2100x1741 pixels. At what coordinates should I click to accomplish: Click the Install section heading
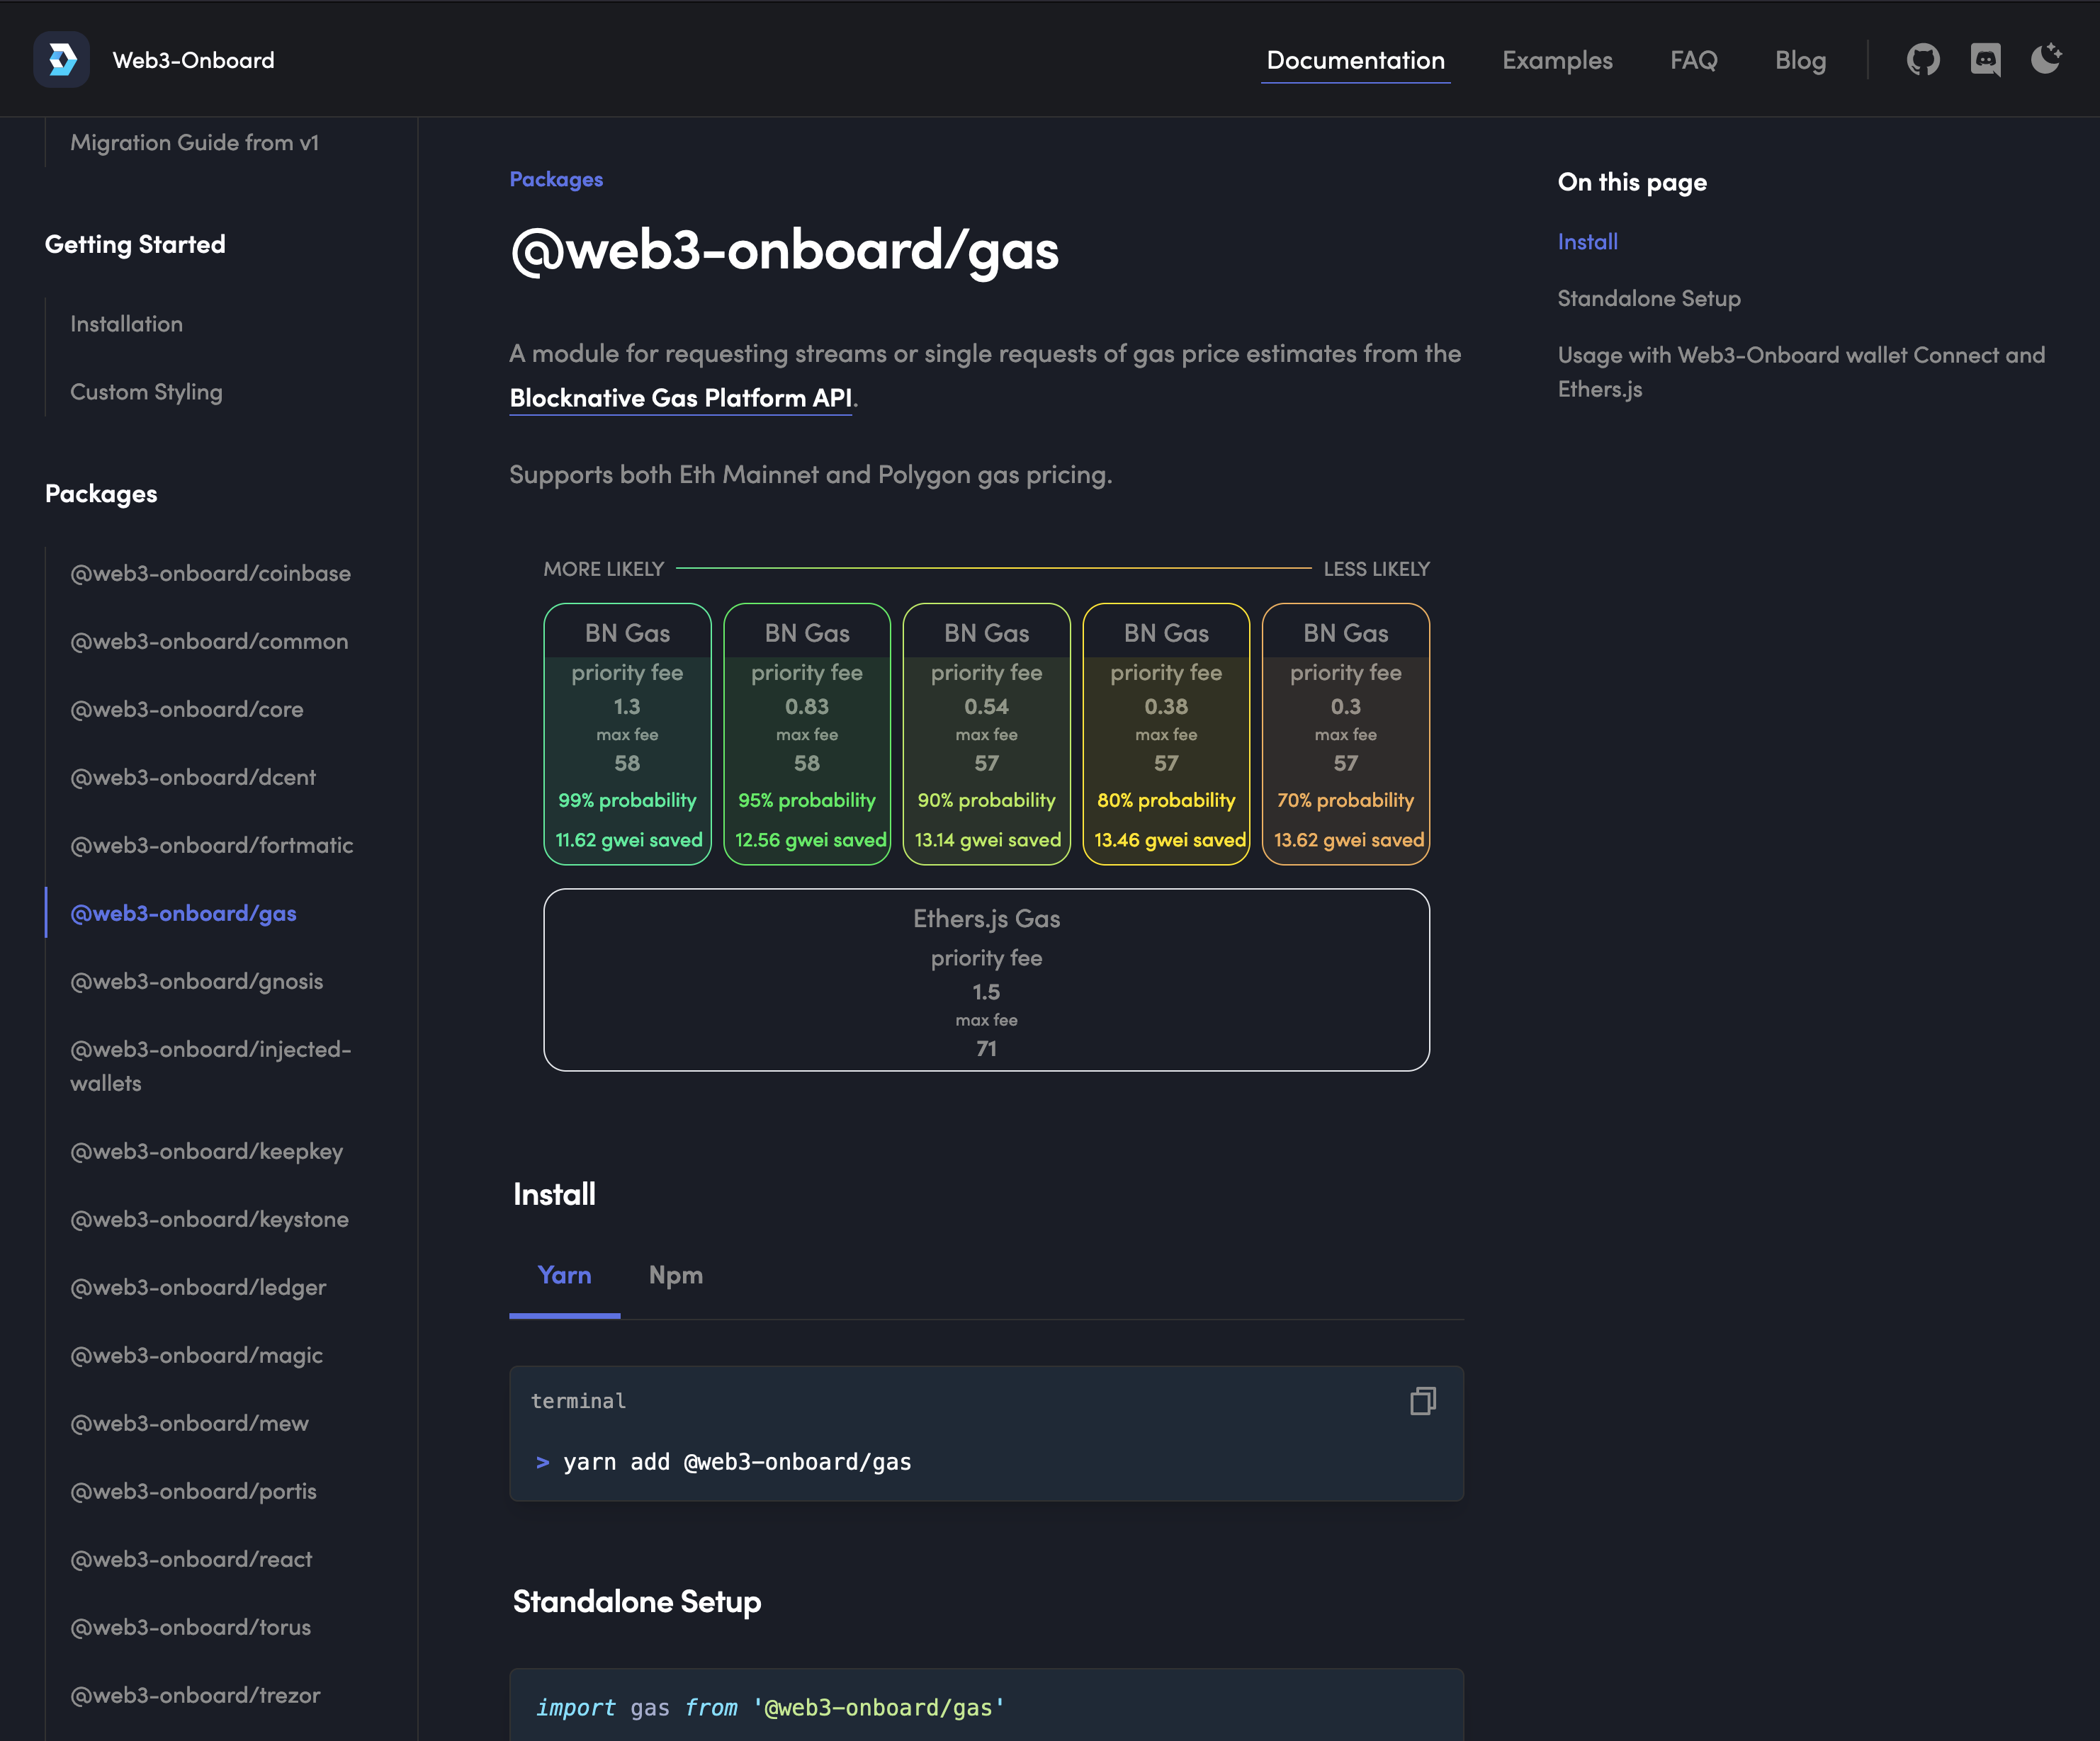tap(554, 1194)
